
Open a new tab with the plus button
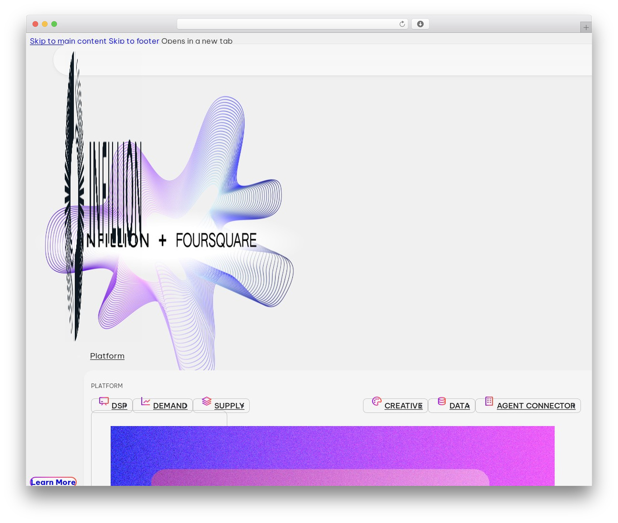(x=586, y=28)
